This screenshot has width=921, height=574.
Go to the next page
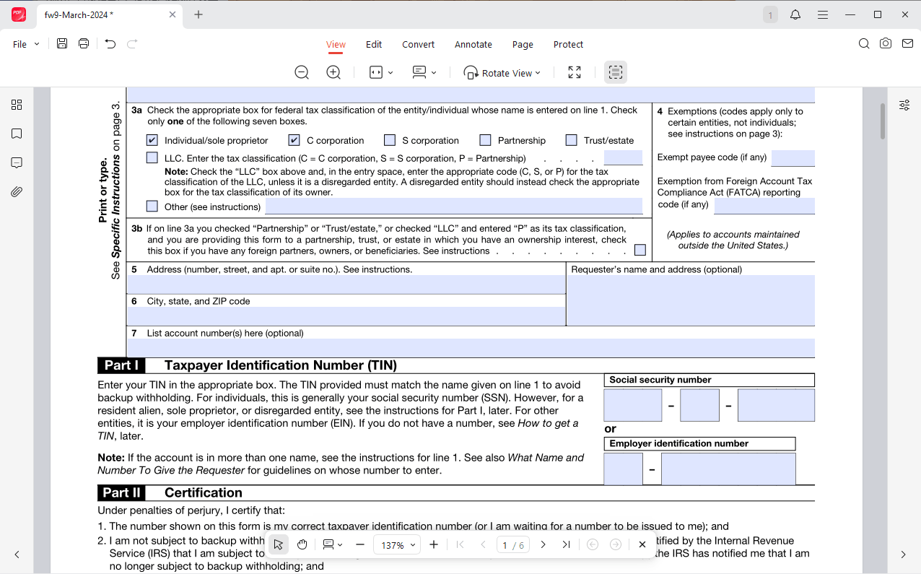tap(544, 544)
